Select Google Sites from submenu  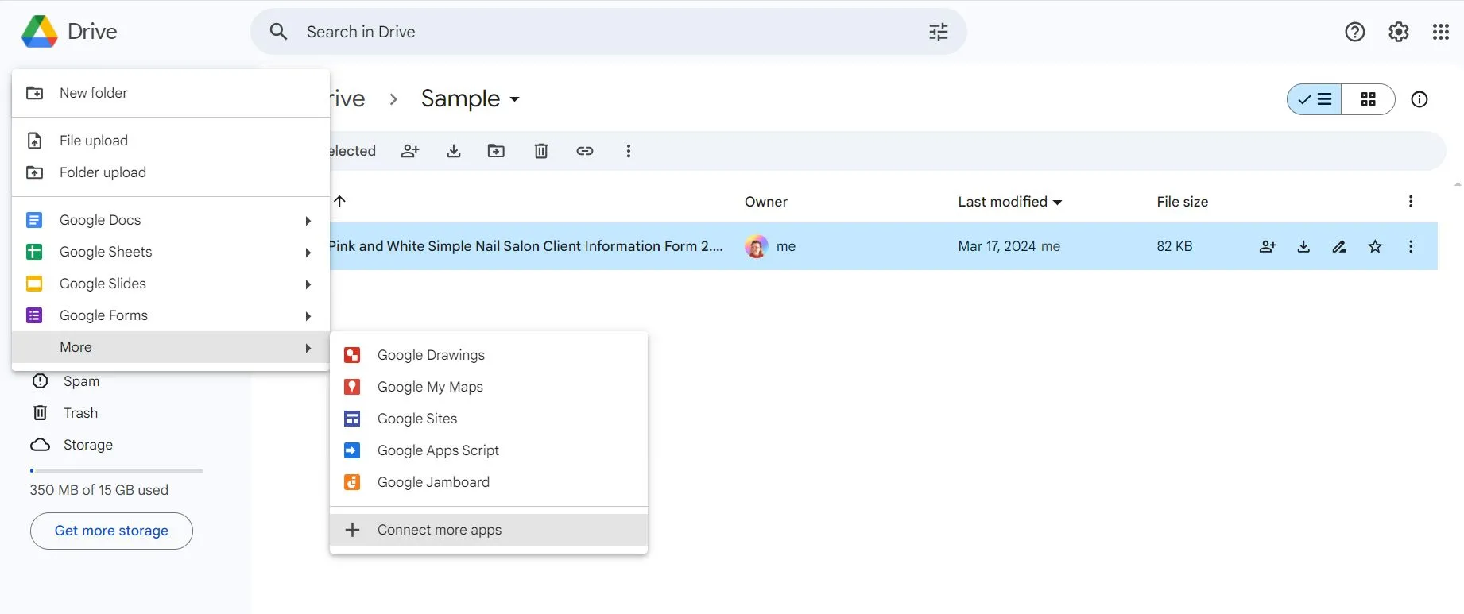(489, 419)
